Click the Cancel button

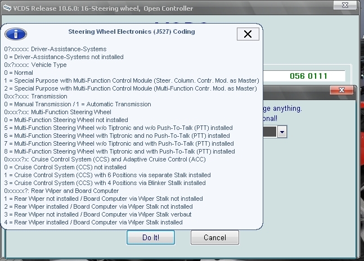point(215,237)
